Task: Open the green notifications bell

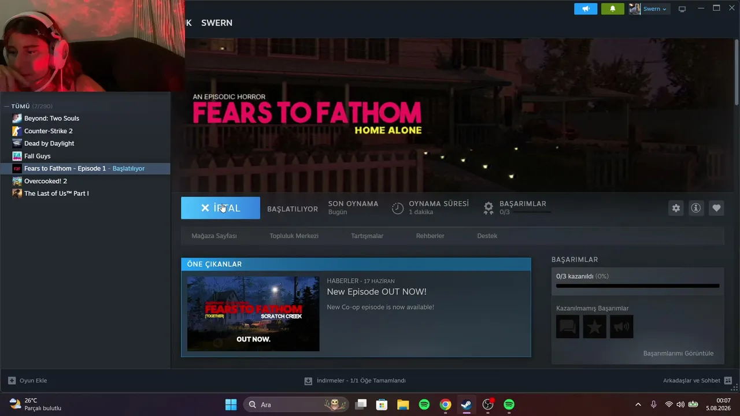Action: click(613, 9)
